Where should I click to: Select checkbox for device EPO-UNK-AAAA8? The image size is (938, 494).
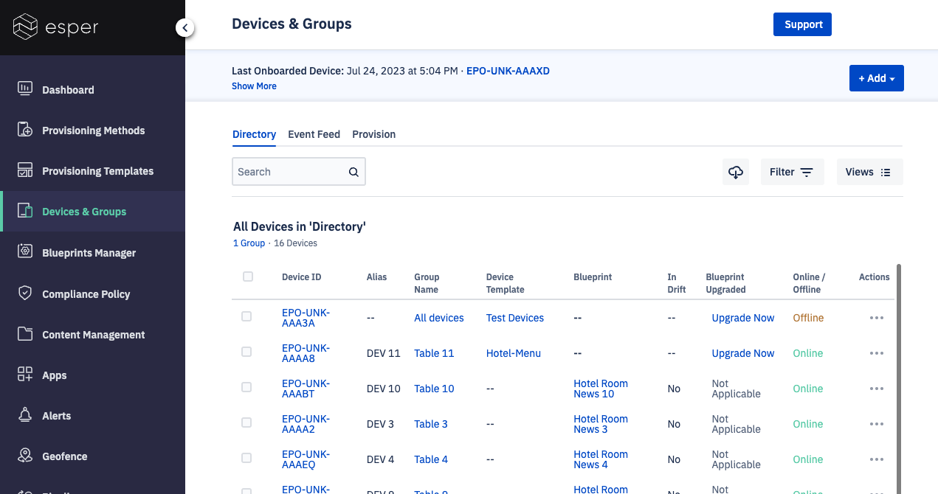(x=246, y=352)
